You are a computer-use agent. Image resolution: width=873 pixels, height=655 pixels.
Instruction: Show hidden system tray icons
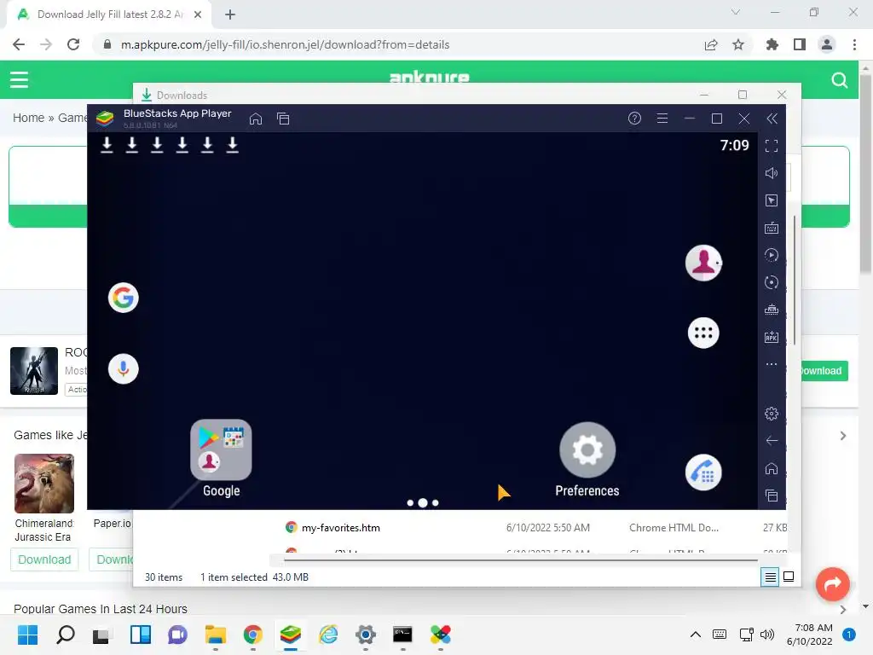coord(696,635)
